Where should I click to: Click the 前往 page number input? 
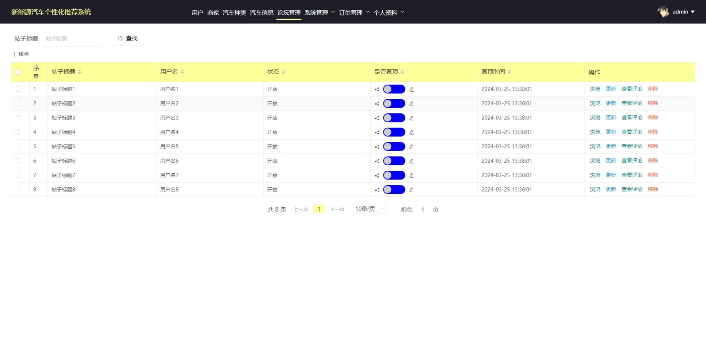pyautogui.click(x=423, y=210)
